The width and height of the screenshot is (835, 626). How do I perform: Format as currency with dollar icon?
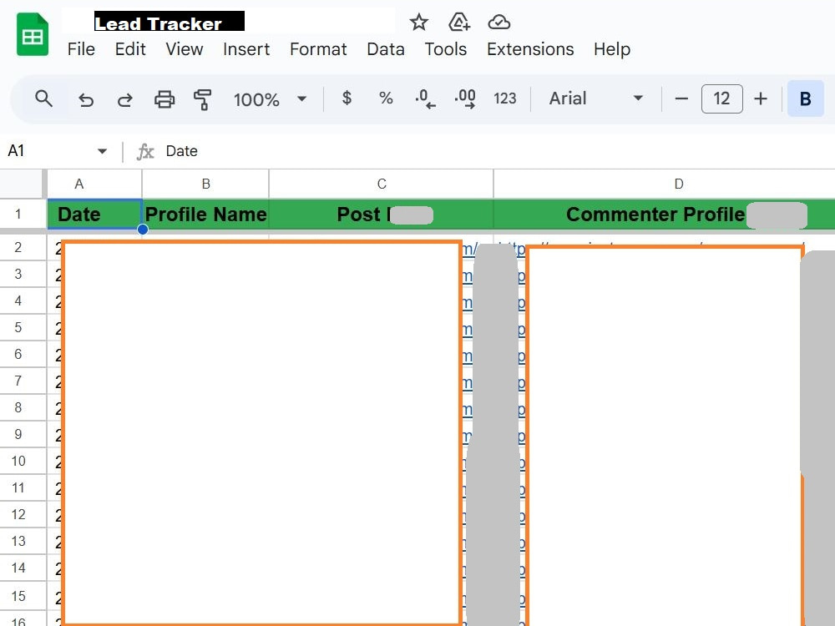click(x=347, y=98)
